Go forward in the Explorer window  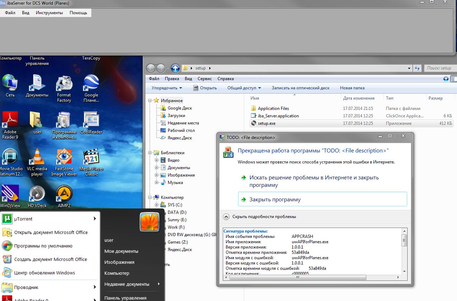coord(161,68)
